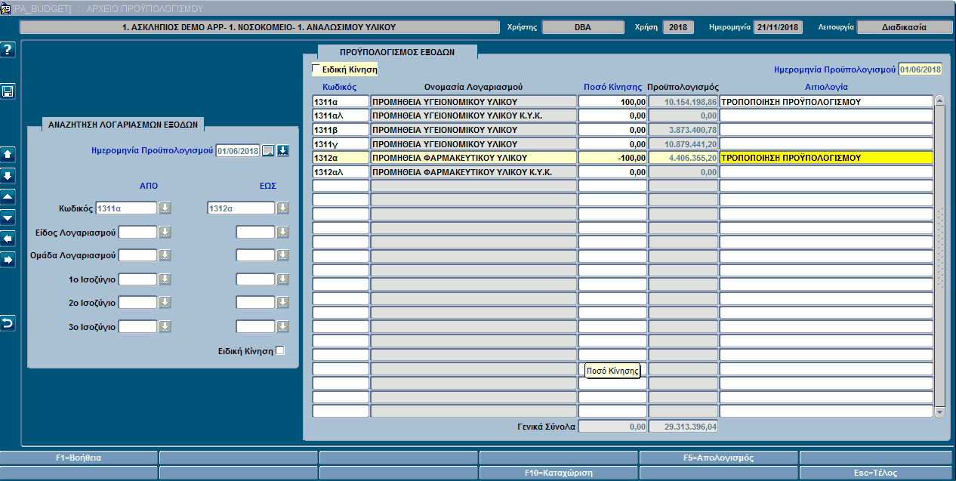
Task: Click the Χρήστης field showing DBA
Action: 582,27
